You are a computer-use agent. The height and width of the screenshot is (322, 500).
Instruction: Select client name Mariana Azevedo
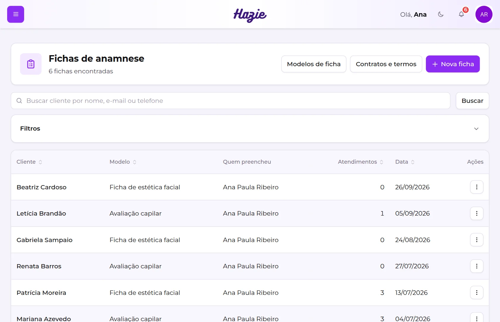click(x=44, y=319)
